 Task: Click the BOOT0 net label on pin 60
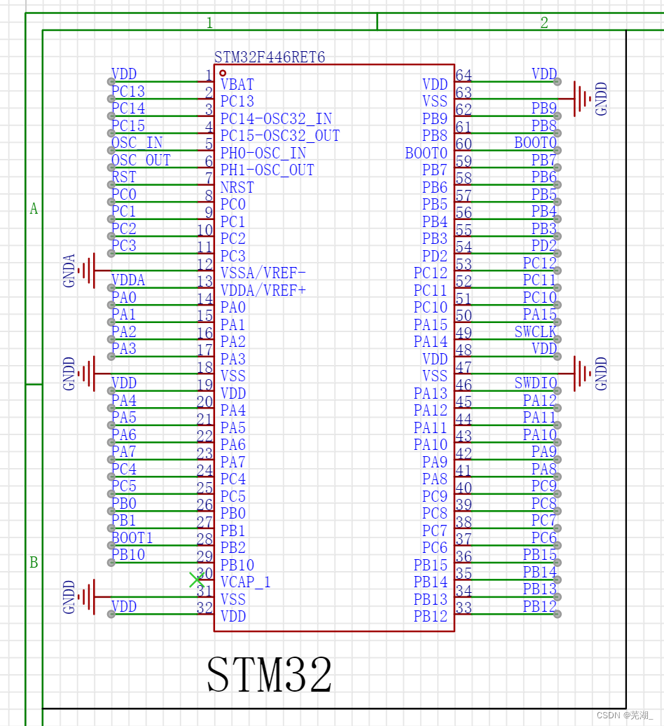pyautogui.click(x=535, y=143)
